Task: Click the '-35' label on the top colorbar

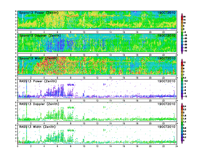Action: coord(185,48)
